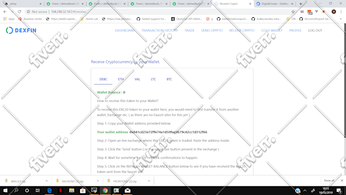Switch to the ETH tab
This screenshot has height=195, width=346.
click(121, 79)
